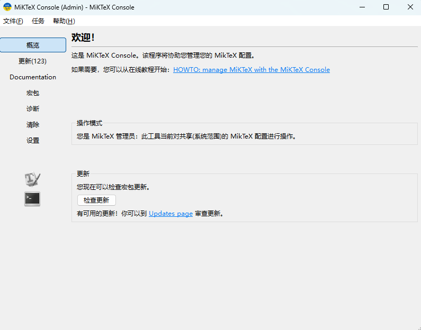Open the command prompt terminal icon
The image size is (421, 330).
pos(32,199)
